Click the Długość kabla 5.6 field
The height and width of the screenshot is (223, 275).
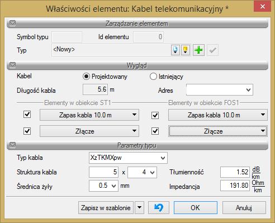tap(95, 89)
